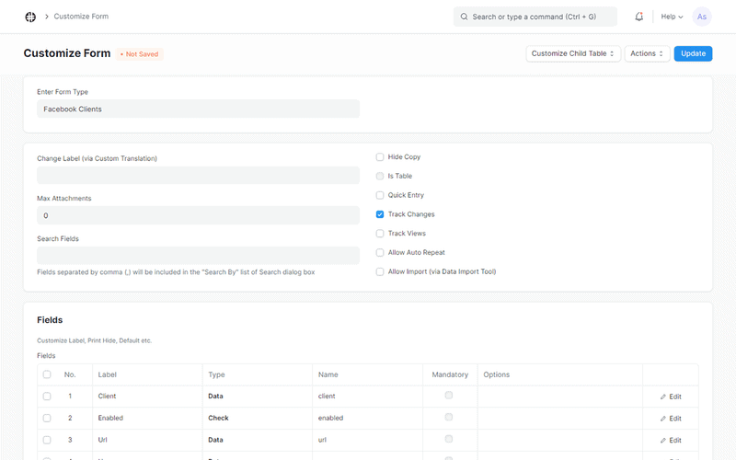The image size is (736, 460).
Task: Click the user avatar 'As'
Action: coord(702,17)
